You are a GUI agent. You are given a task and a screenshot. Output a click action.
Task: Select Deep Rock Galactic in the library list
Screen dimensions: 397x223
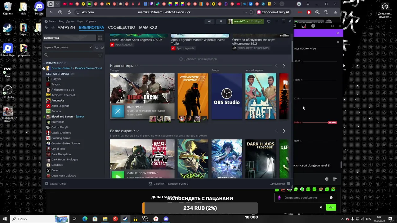(x=63, y=176)
